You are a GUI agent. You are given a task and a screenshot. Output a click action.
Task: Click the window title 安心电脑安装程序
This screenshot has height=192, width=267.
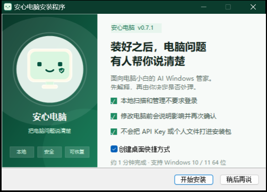click(40, 7)
